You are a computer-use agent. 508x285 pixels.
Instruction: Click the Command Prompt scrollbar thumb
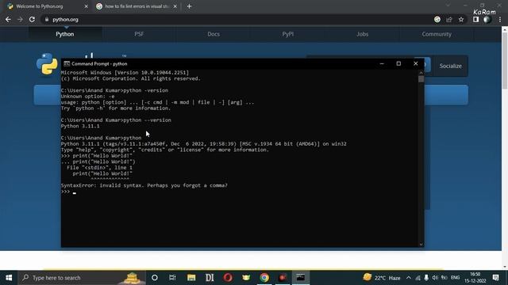click(x=421, y=79)
